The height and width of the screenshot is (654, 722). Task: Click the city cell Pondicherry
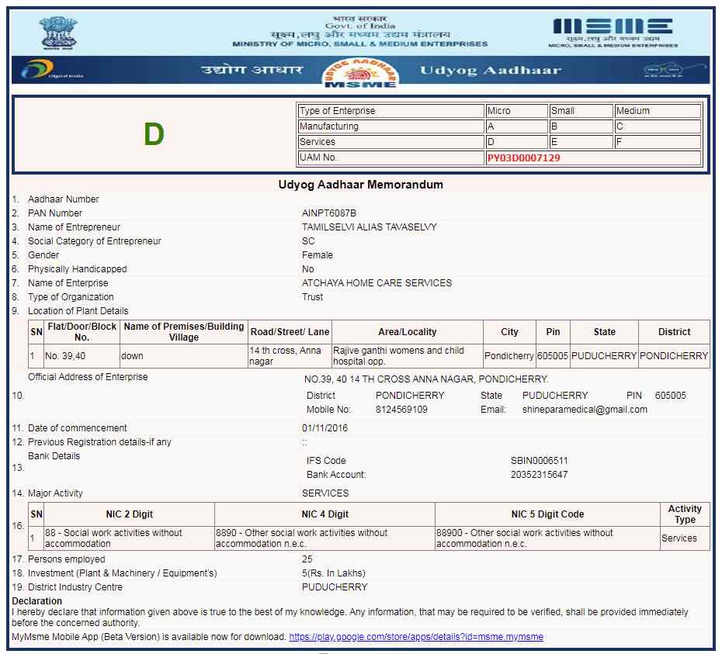(x=509, y=356)
